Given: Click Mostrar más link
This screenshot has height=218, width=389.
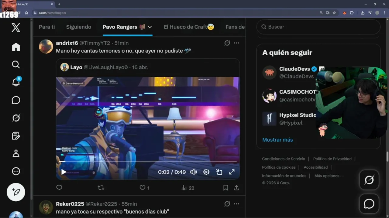Looking at the screenshot, I should tap(277, 140).
